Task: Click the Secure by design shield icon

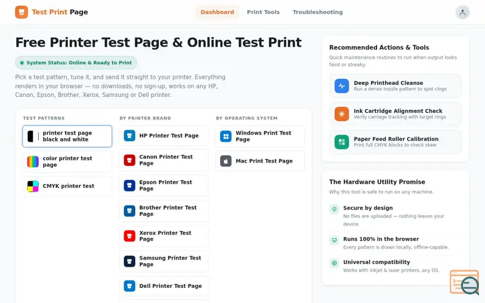Action: [334, 209]
